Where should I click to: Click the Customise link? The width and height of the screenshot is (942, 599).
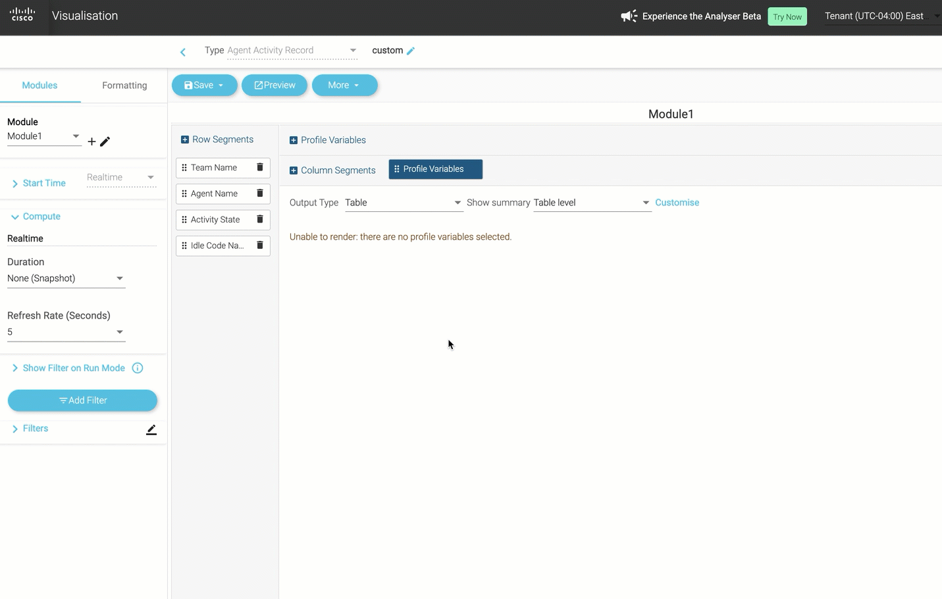(677, 203)
